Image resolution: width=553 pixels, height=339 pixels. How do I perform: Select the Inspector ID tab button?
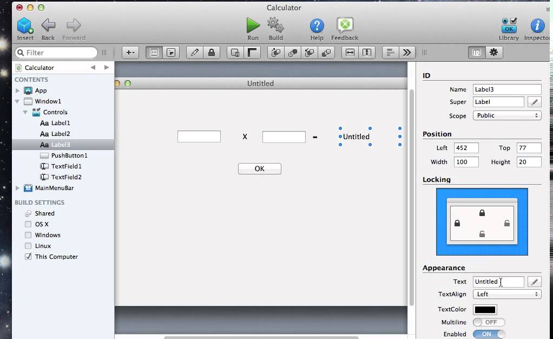[477, 53]
